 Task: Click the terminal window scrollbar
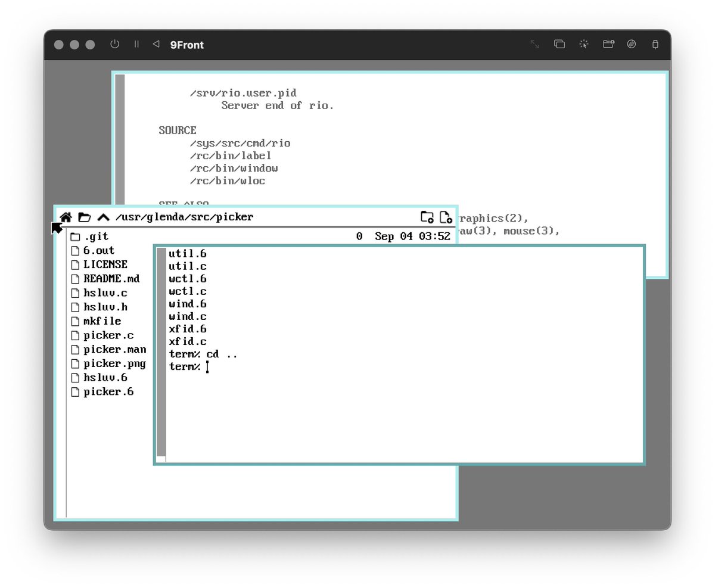161,354
